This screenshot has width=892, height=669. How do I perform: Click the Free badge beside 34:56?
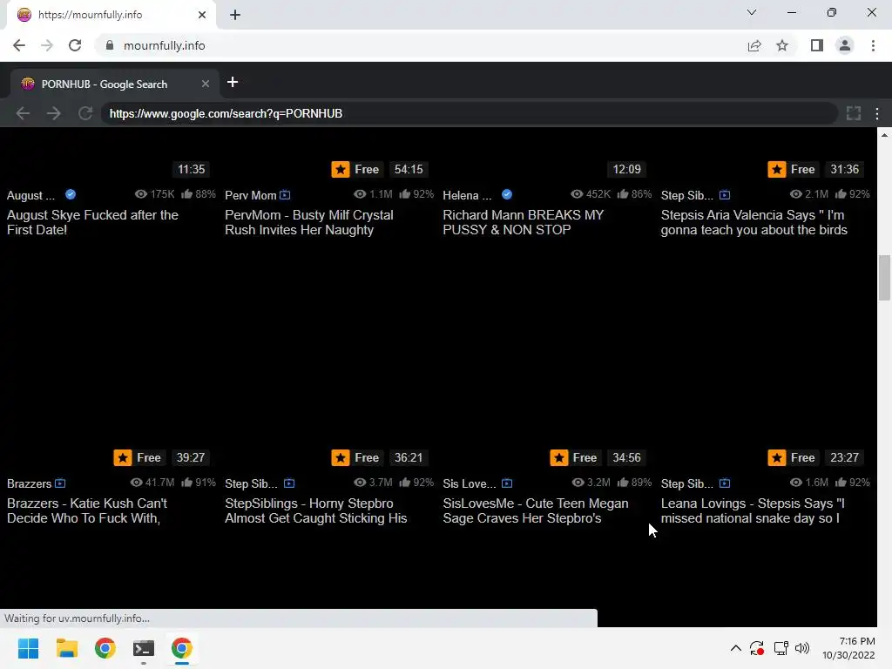[x=576, y=458]
